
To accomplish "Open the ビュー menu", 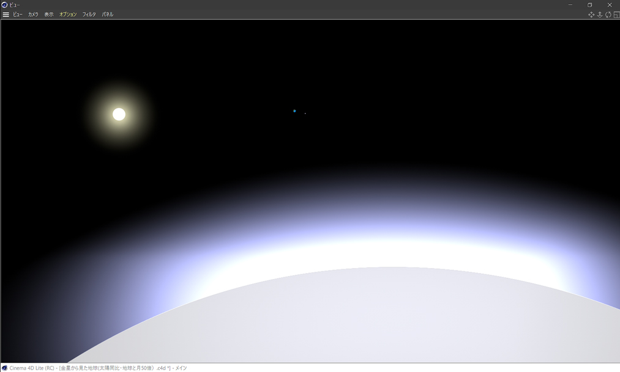I will [x=18, y=15].
